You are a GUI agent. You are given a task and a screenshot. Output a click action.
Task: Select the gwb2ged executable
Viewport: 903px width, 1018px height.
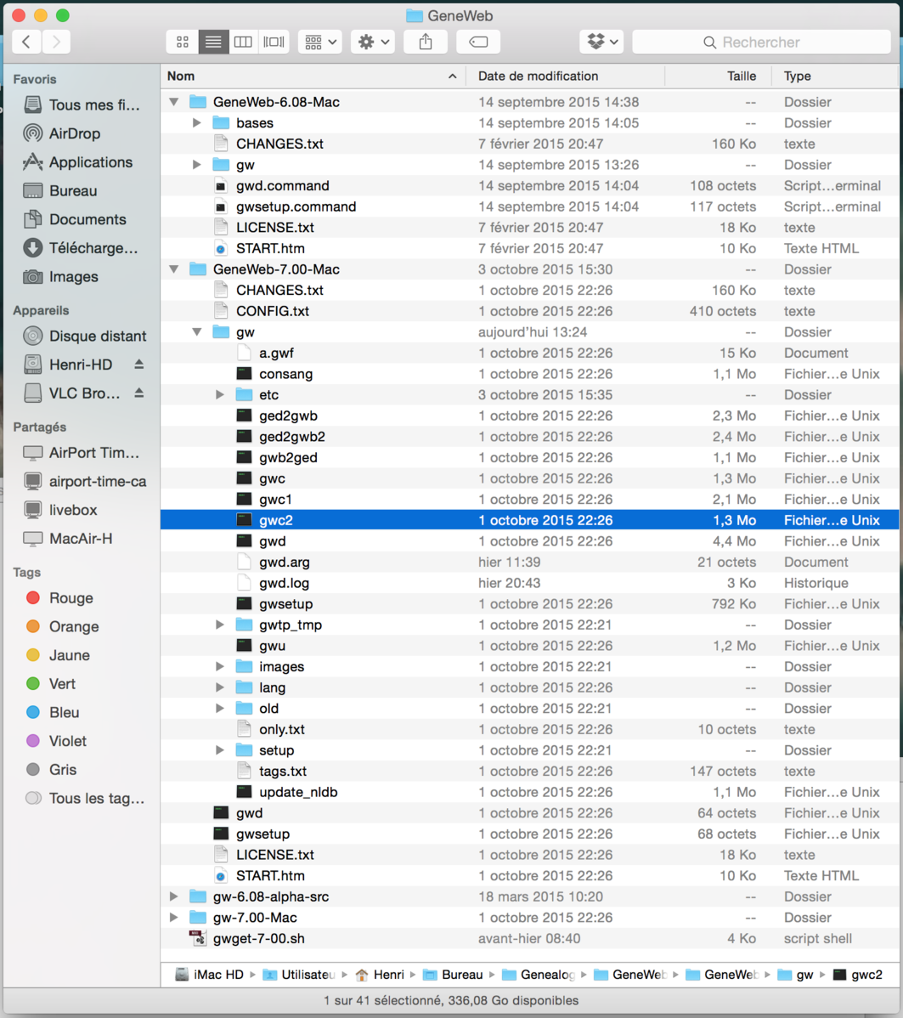tap(530, 458)
